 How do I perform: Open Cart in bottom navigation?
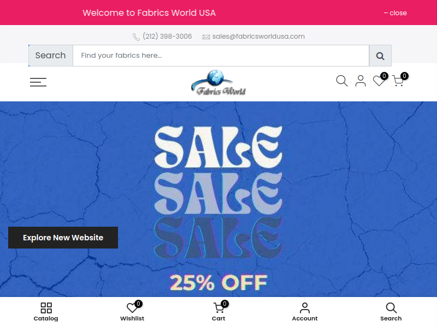[x=219, y=311]
